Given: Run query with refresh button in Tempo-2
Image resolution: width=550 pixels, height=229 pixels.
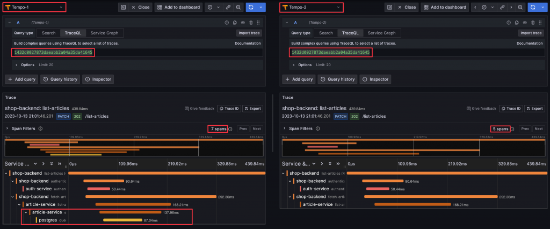Looking at the screenshot, I should 533,7.
